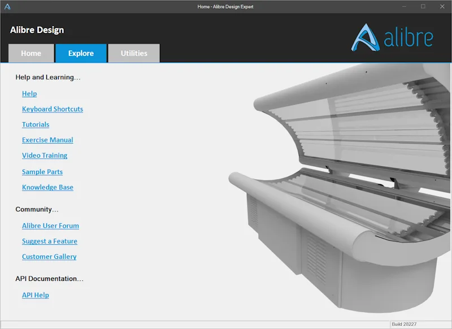Open the Tutorials link

click(x=36, y=124)
